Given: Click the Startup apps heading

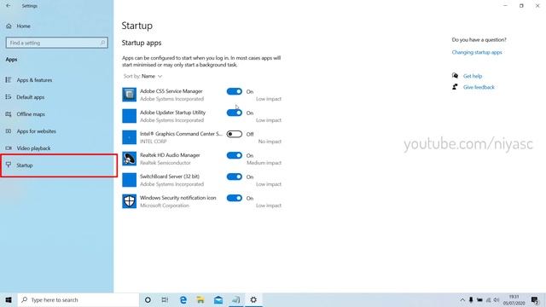Looking at the screenshot, I should 142,43.
